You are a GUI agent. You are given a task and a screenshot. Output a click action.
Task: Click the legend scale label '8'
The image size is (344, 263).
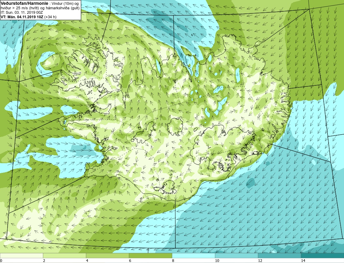173,261
